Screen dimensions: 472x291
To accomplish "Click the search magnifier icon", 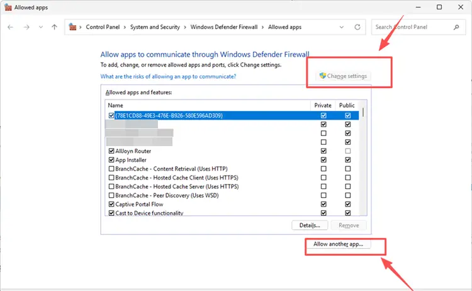I will click(x=456, y=27).
